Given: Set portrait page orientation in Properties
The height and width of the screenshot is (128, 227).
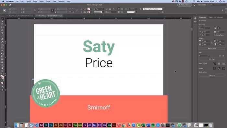Looking at the screenshot, I should 215,28.
